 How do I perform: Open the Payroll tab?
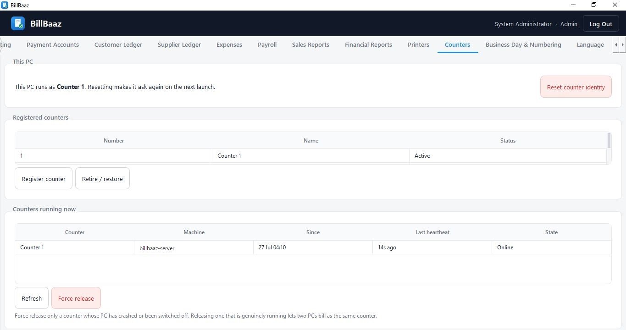[x=267, y=44]
